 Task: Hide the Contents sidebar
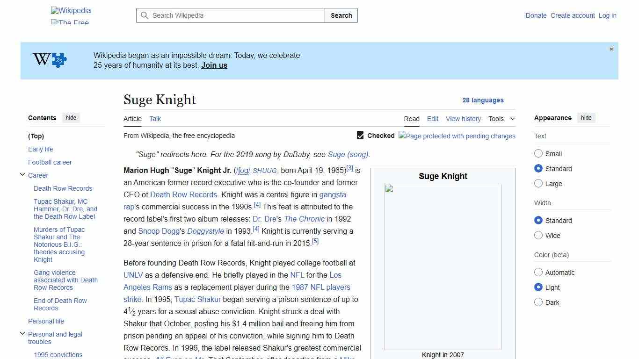tap(71, 118)
